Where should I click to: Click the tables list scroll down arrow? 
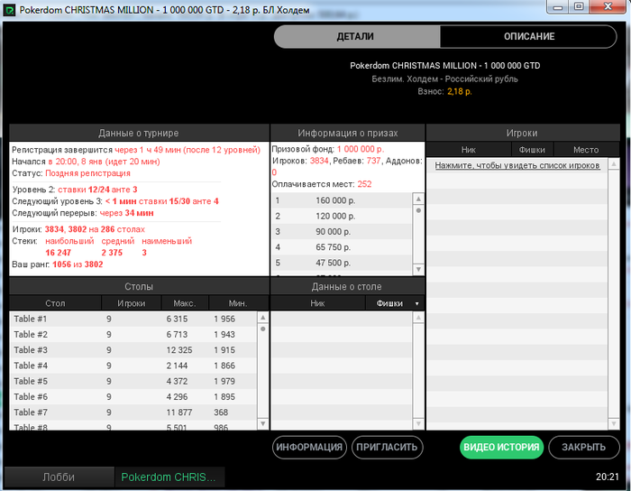coord(263,423)
